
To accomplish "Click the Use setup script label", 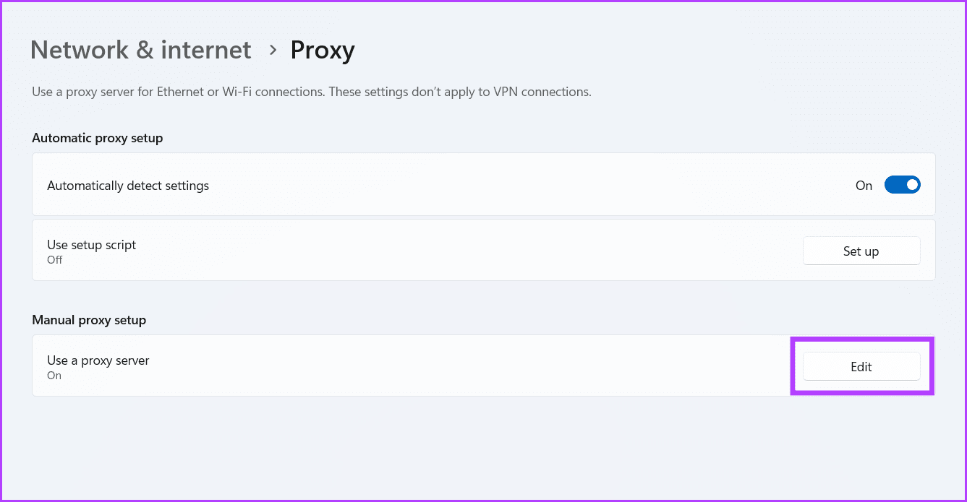I will pyautogui.click(x=91, y=244).
